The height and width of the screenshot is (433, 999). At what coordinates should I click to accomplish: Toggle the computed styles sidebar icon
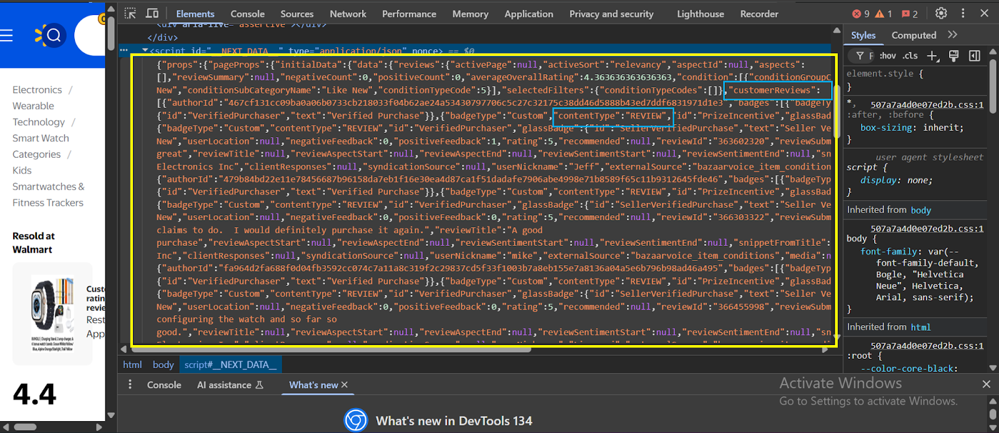click(x=974, y=56)
